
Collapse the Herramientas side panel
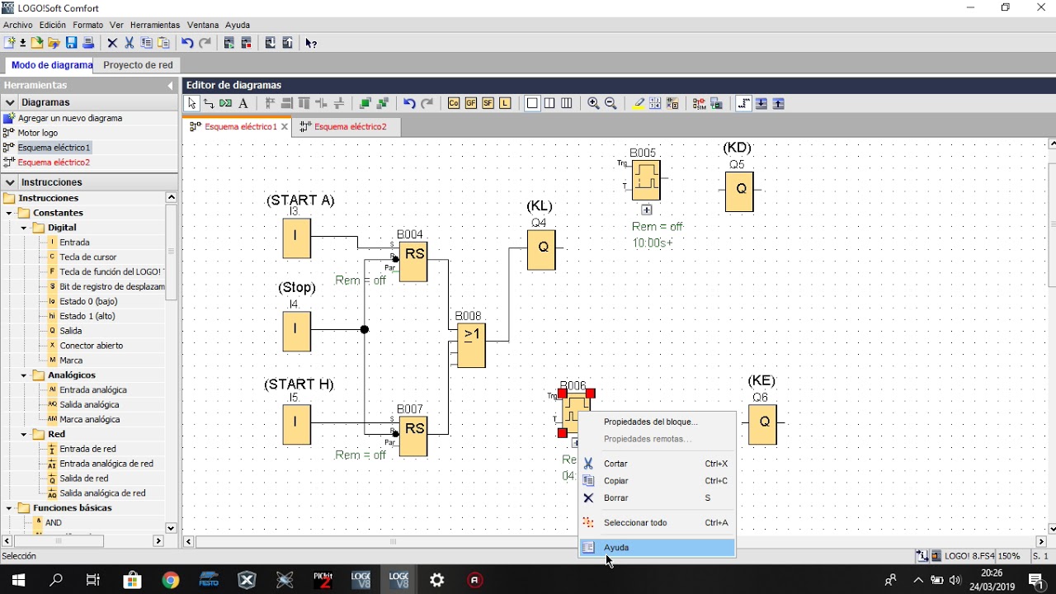[x=171, y=86]
